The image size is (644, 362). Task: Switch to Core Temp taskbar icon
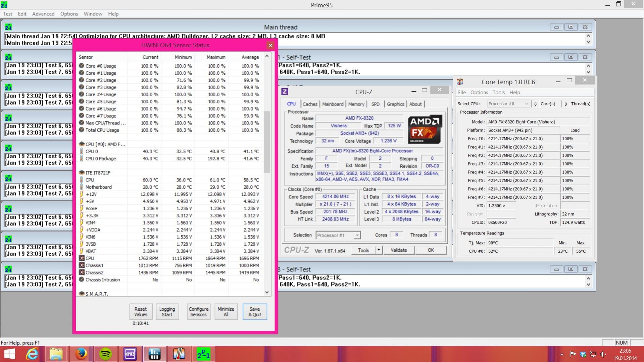(179, 354)
